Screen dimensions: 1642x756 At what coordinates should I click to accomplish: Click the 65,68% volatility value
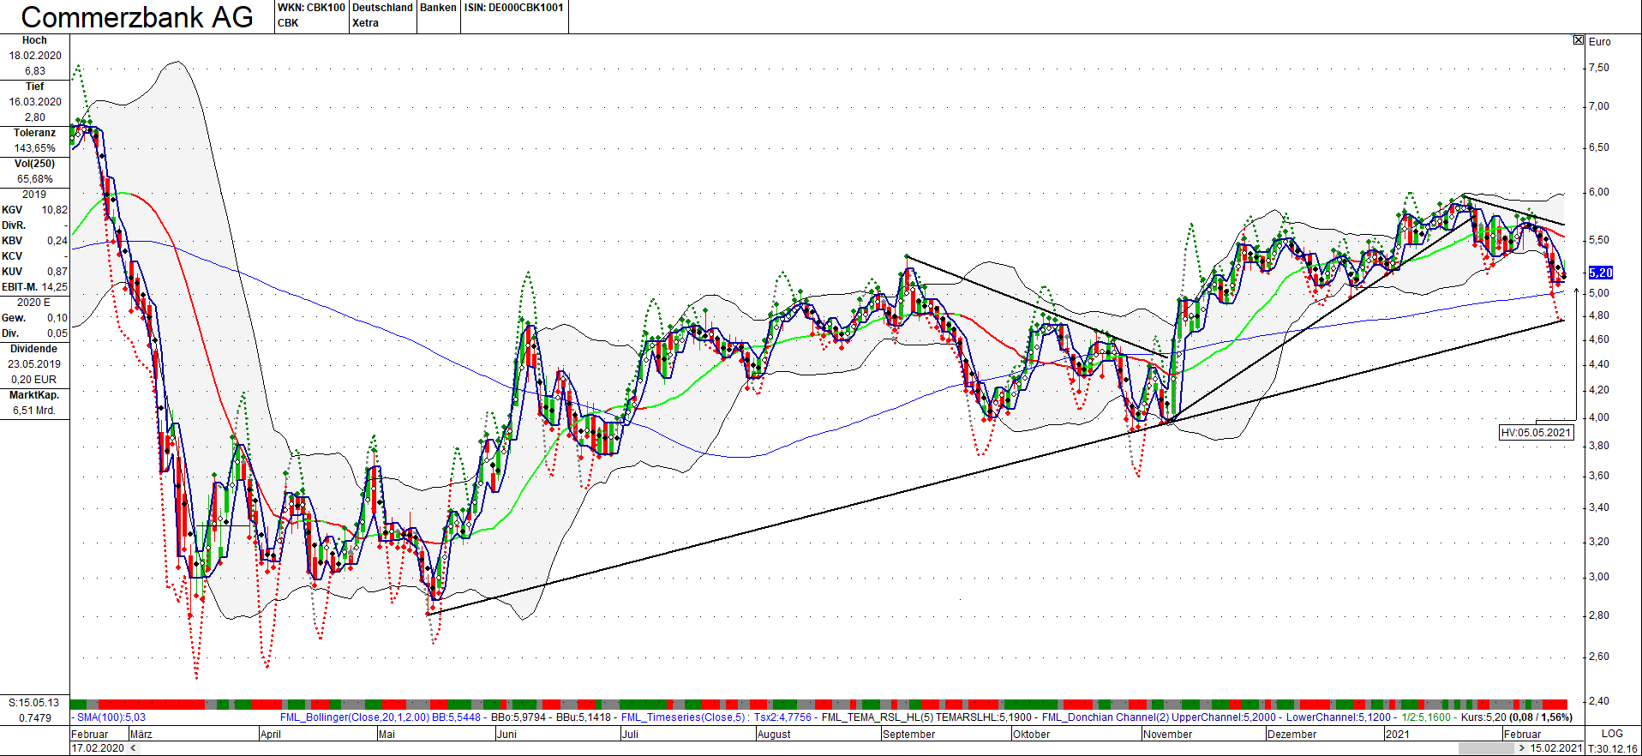point(35,179)
